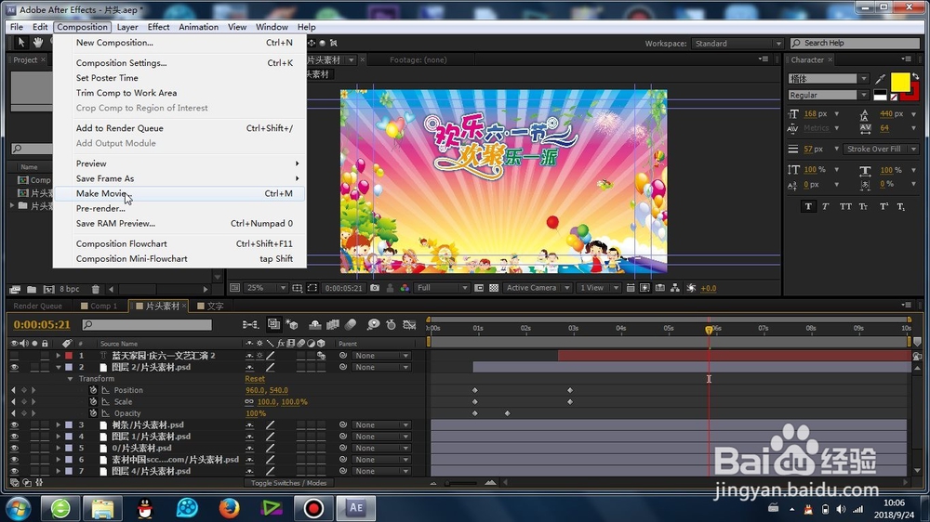Open the Workspace Standard dropdown
This screenshot has width=930, height=522.
pyautogui.click(x=737, y=44)
